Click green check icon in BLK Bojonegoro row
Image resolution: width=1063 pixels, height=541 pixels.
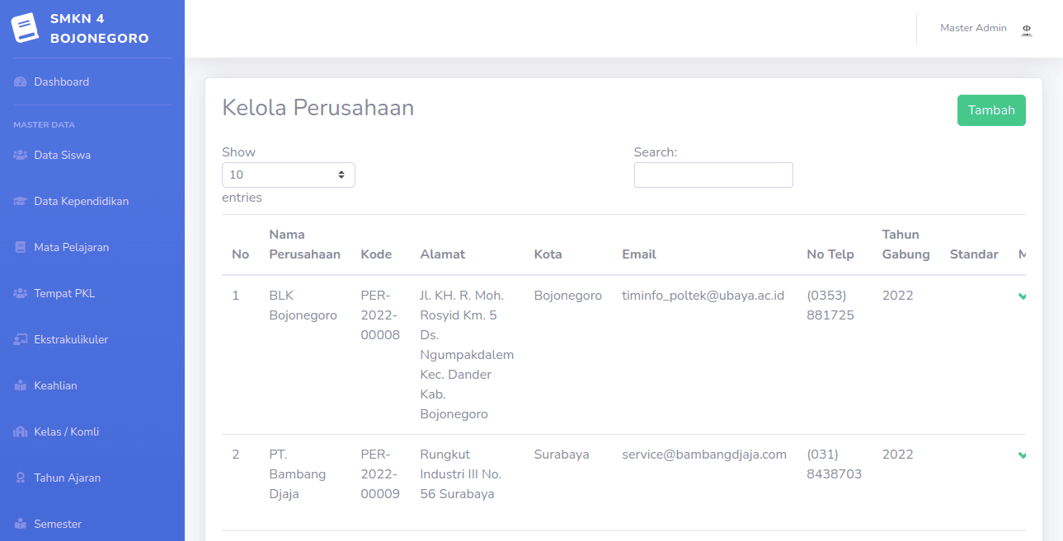(1022, 296)
